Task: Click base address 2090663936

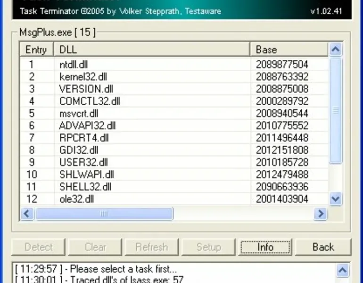Action: [282, 187]
